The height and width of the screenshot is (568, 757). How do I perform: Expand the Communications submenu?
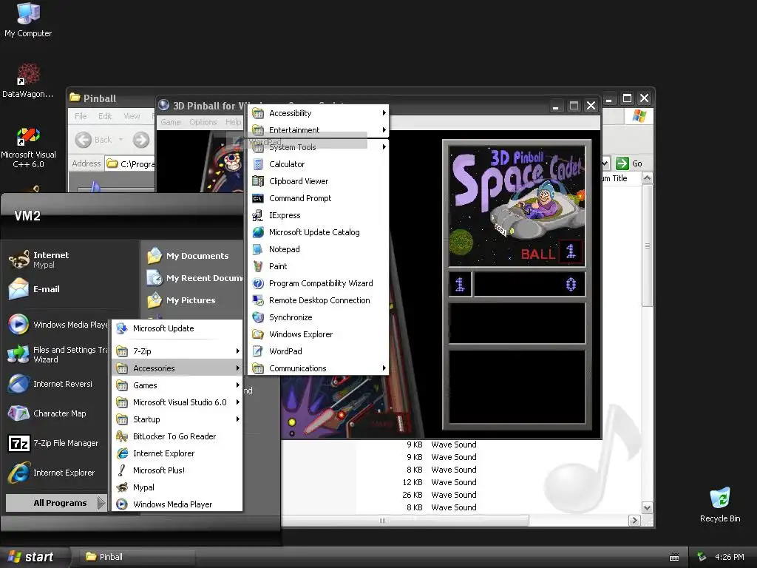click(x=319, y=368)
